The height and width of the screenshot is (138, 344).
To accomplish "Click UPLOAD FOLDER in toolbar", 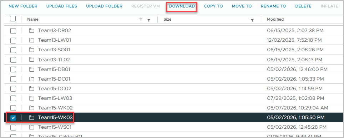I will click(104, 6).
